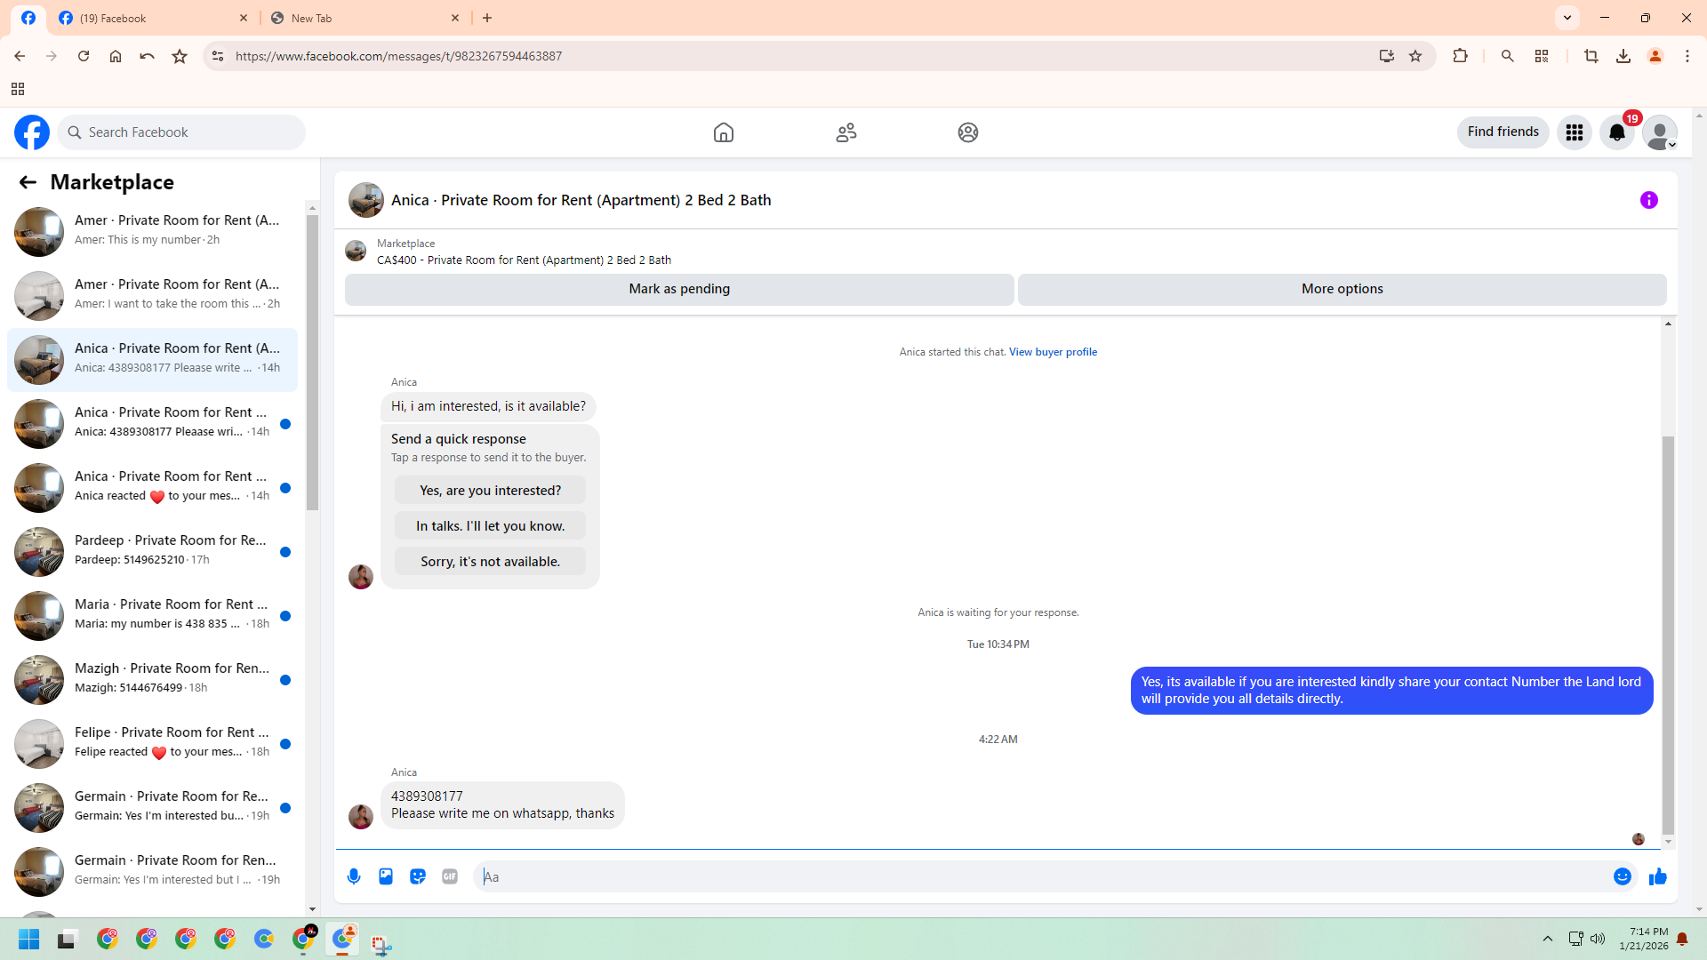
Task: Click Mark as pending button
Action: click(679, 289)
